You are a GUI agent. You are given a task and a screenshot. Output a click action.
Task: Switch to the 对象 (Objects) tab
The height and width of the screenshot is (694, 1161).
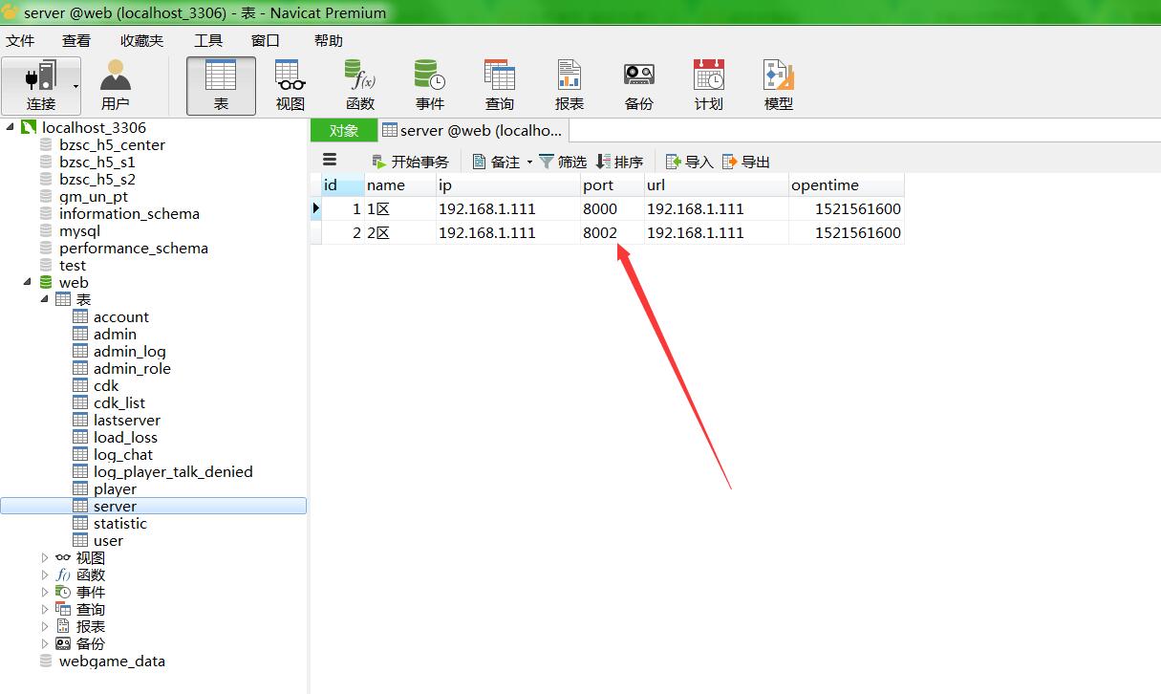pos(343,130)
